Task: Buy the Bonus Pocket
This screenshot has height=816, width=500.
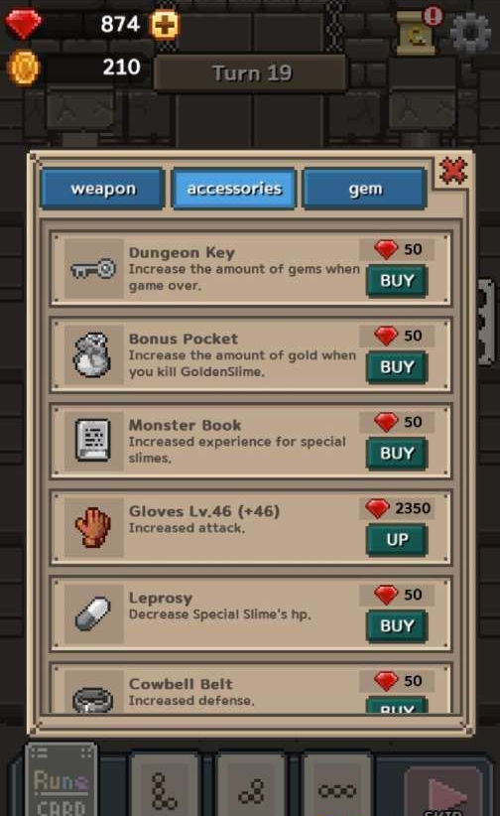Action: tap(397, 367)
